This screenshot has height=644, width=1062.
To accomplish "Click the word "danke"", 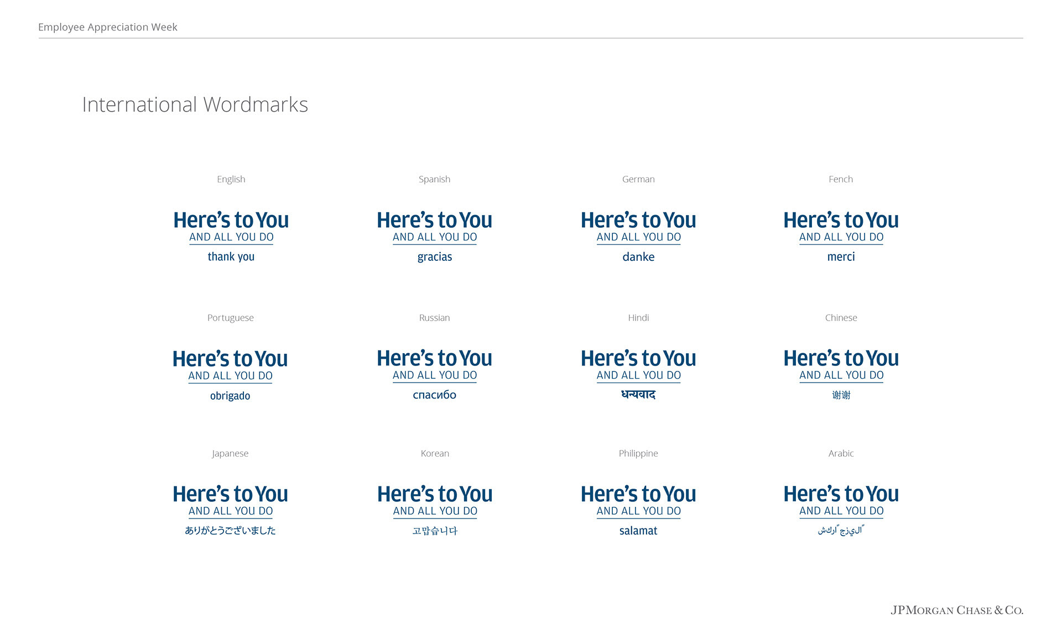I will point(638,256).
